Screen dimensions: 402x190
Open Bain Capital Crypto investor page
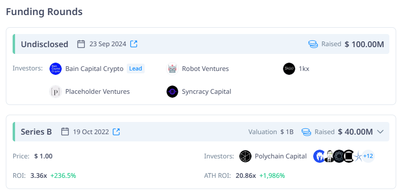click(94, 69)
